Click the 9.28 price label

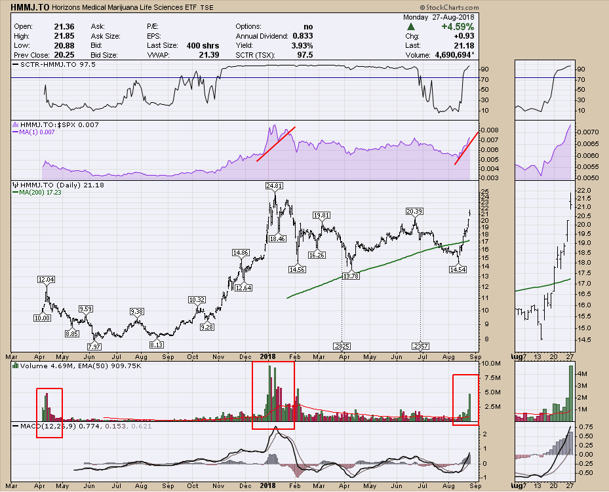point(207,327)
